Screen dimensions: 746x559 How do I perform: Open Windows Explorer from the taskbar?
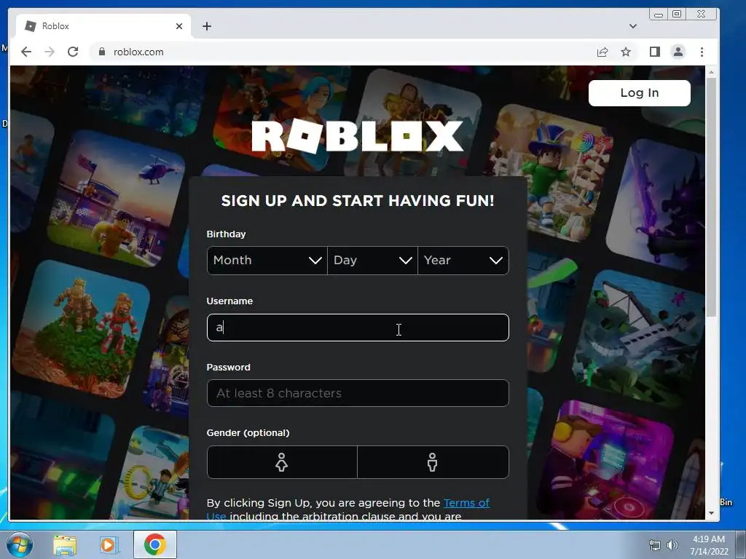tap(65, 545)
